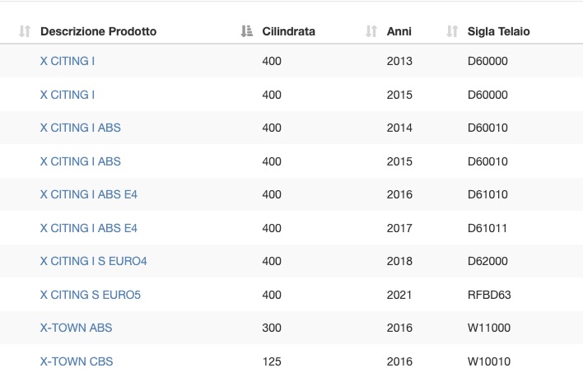Viewport: 583px width, 382px height.
Task: Open the X CITING S EURO5 link
Action: point(91,295)
